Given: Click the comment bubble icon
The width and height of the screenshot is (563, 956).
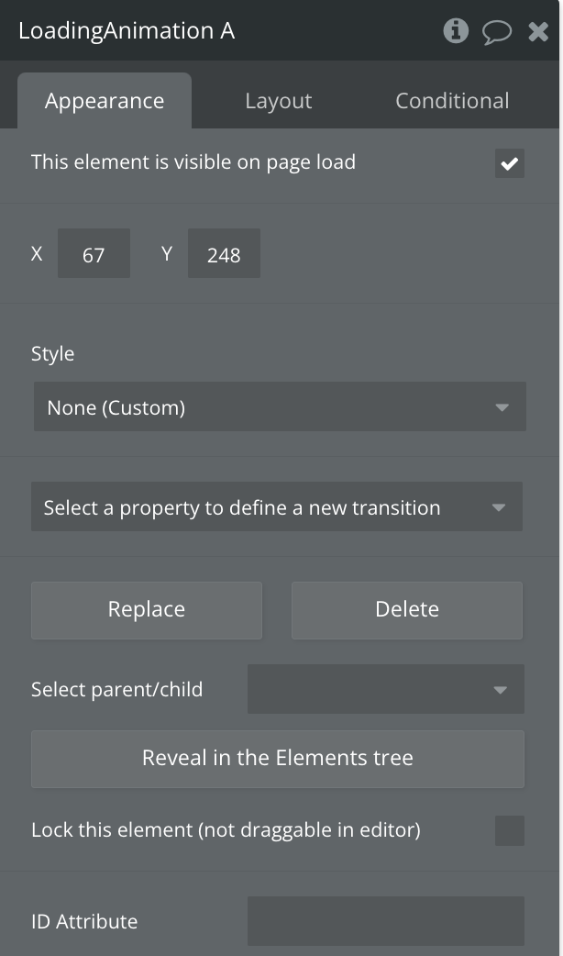Looking at the screenshot, I should coord(496,32).
